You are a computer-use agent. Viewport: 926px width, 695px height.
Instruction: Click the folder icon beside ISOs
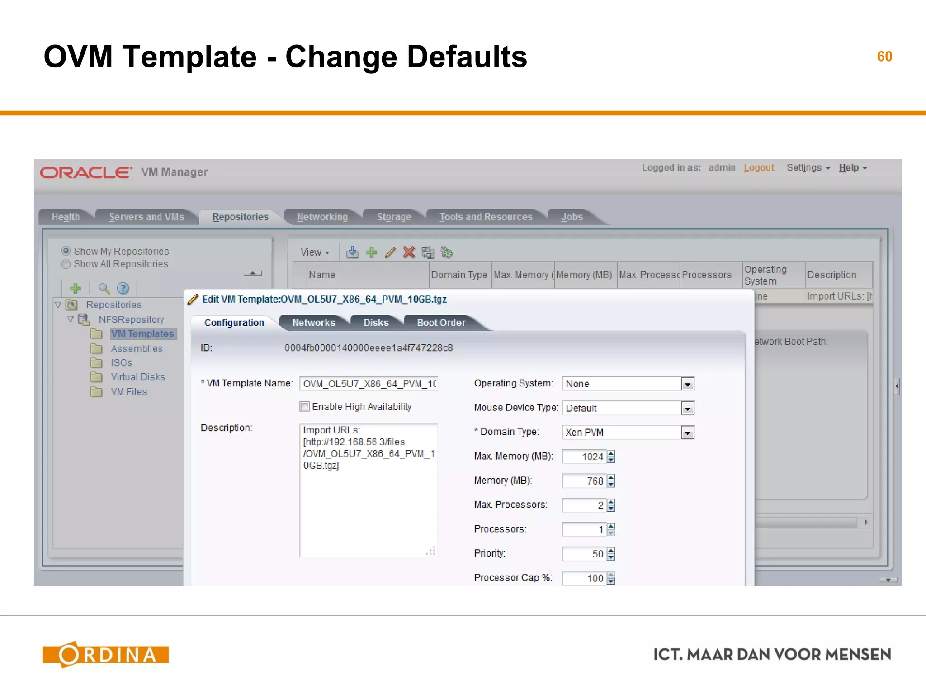point(96,362)
